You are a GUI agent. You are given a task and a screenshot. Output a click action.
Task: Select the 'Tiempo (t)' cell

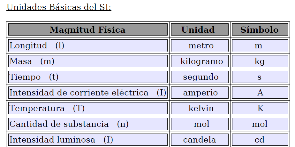coord(87,77)
